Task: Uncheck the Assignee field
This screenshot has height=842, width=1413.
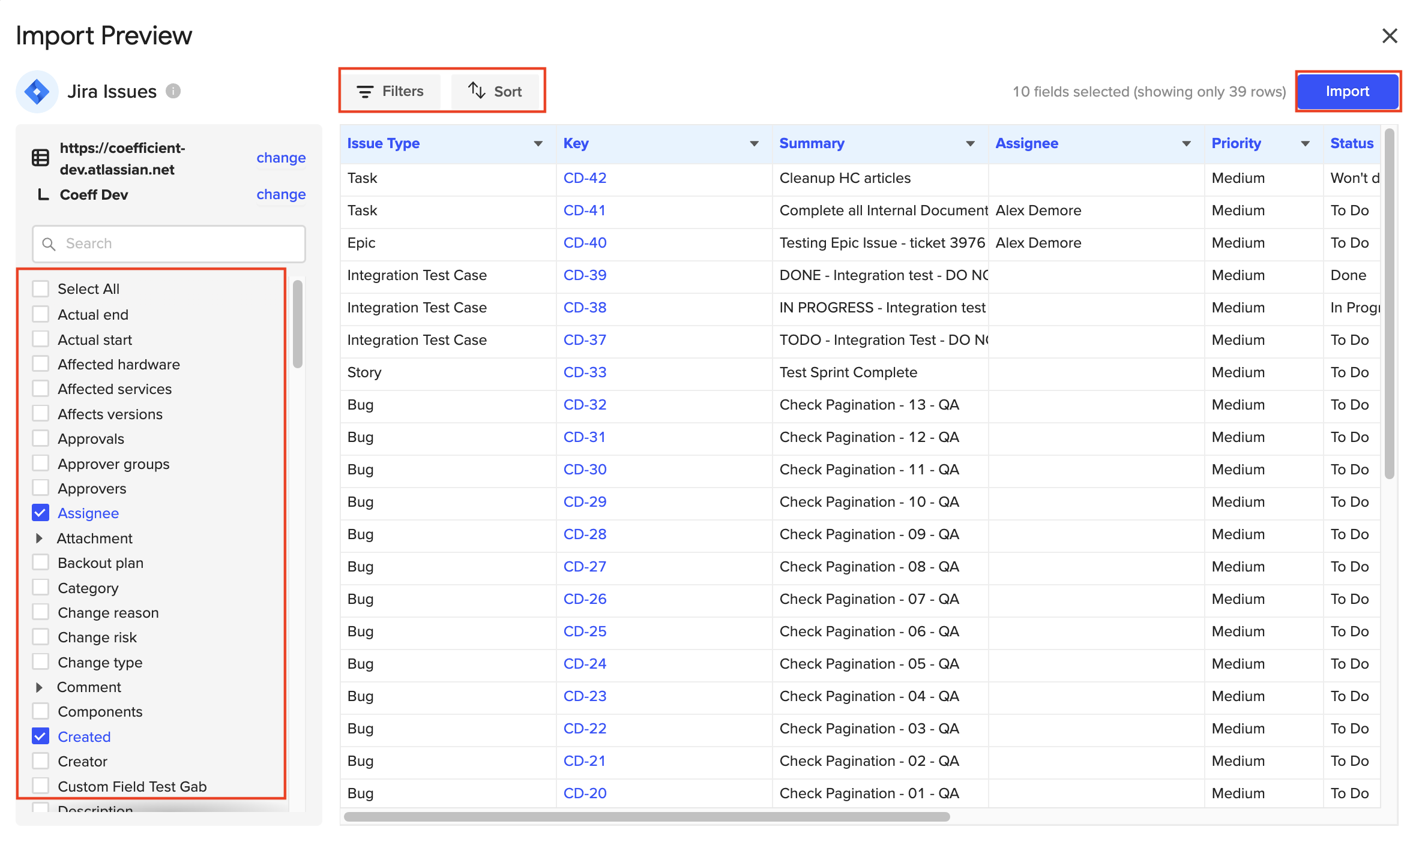Action: click(40, 513)
